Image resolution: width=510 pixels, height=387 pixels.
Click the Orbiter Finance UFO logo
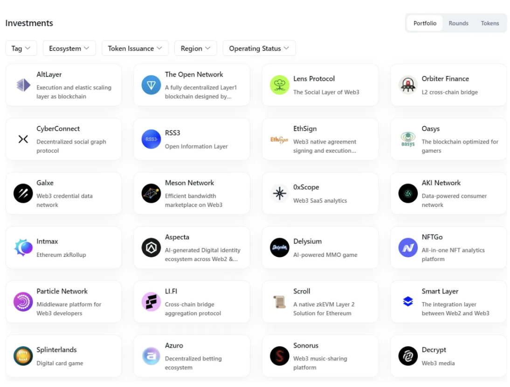click(x=408, y=85)
